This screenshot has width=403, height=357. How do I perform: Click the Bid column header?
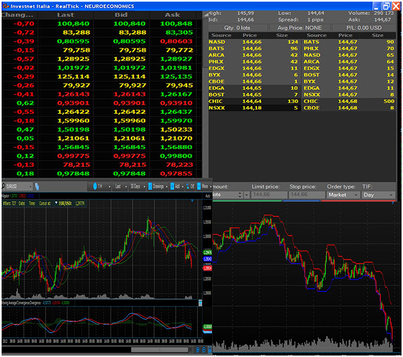(x=121, y=15)
